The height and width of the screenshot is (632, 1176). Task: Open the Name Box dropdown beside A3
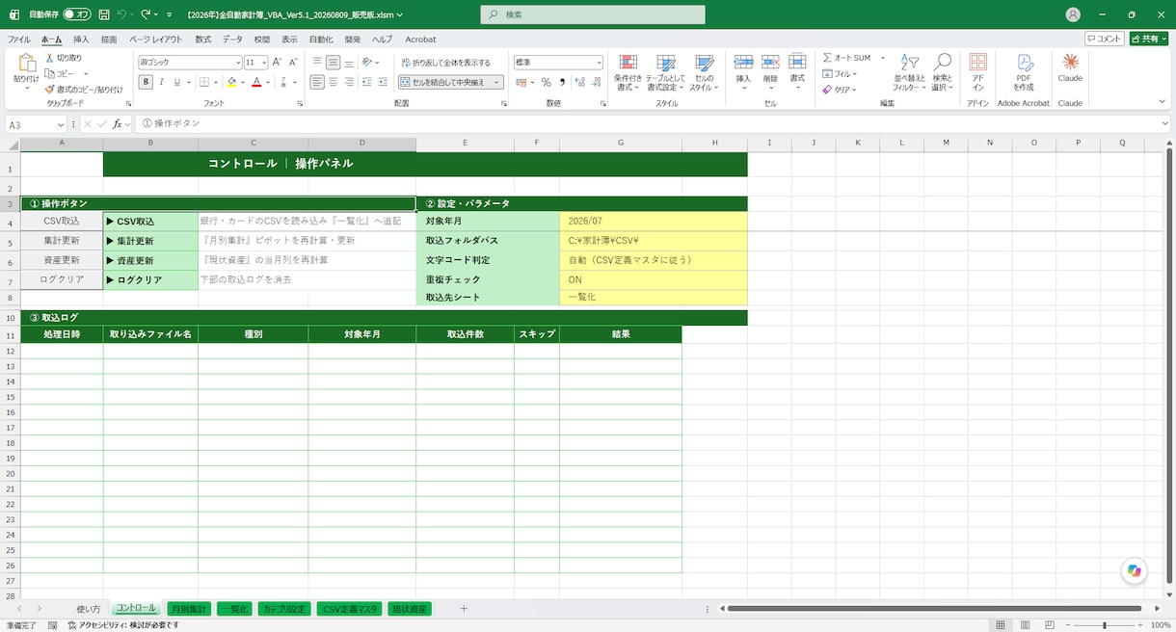click(62, 124)
